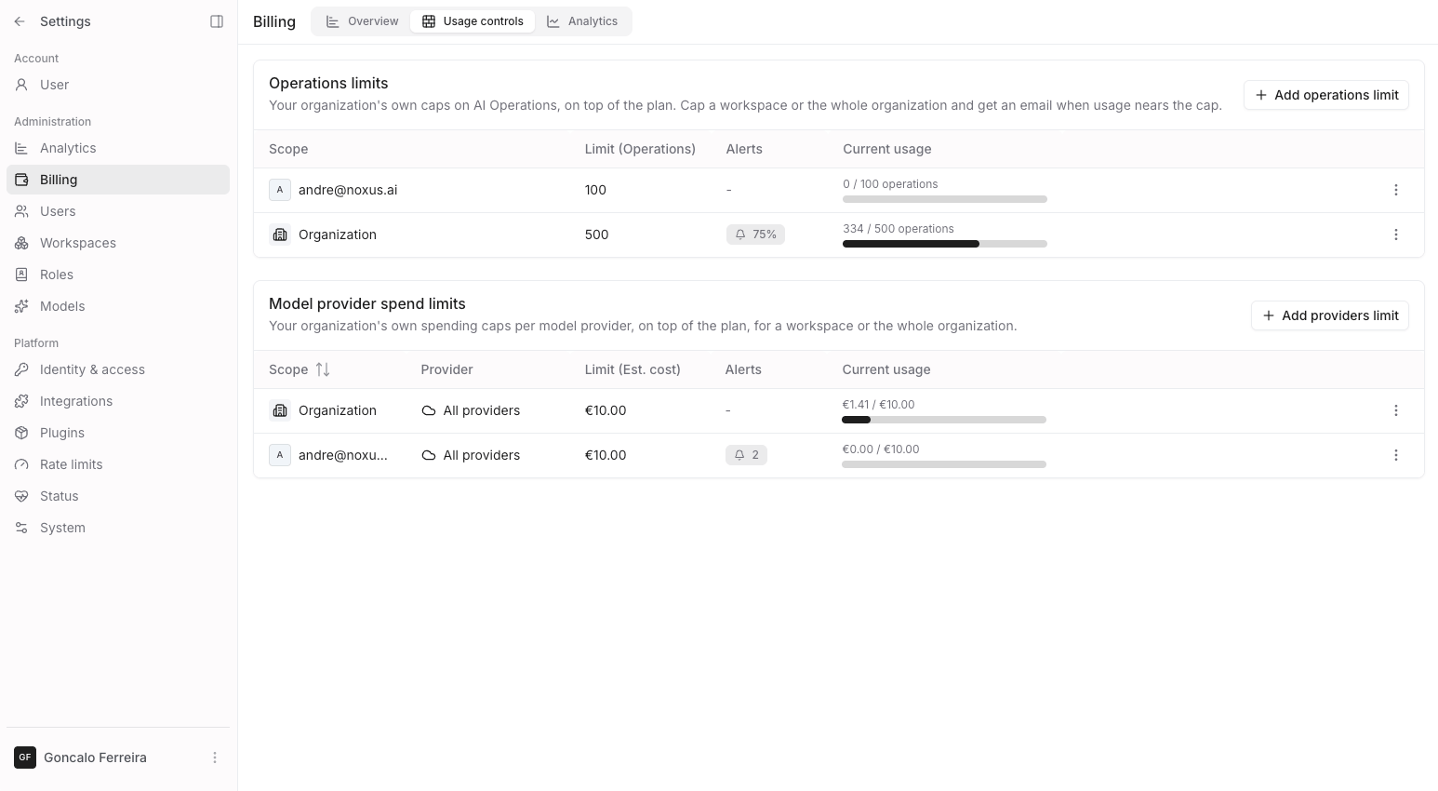This screenshot has width=1438, height=791.
Task: Collapse the sidebar panel icon
Action: (x=217, y=21)
